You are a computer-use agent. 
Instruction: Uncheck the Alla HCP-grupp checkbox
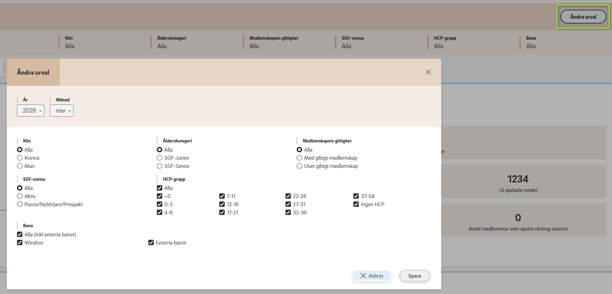click(x=160, y=188)
